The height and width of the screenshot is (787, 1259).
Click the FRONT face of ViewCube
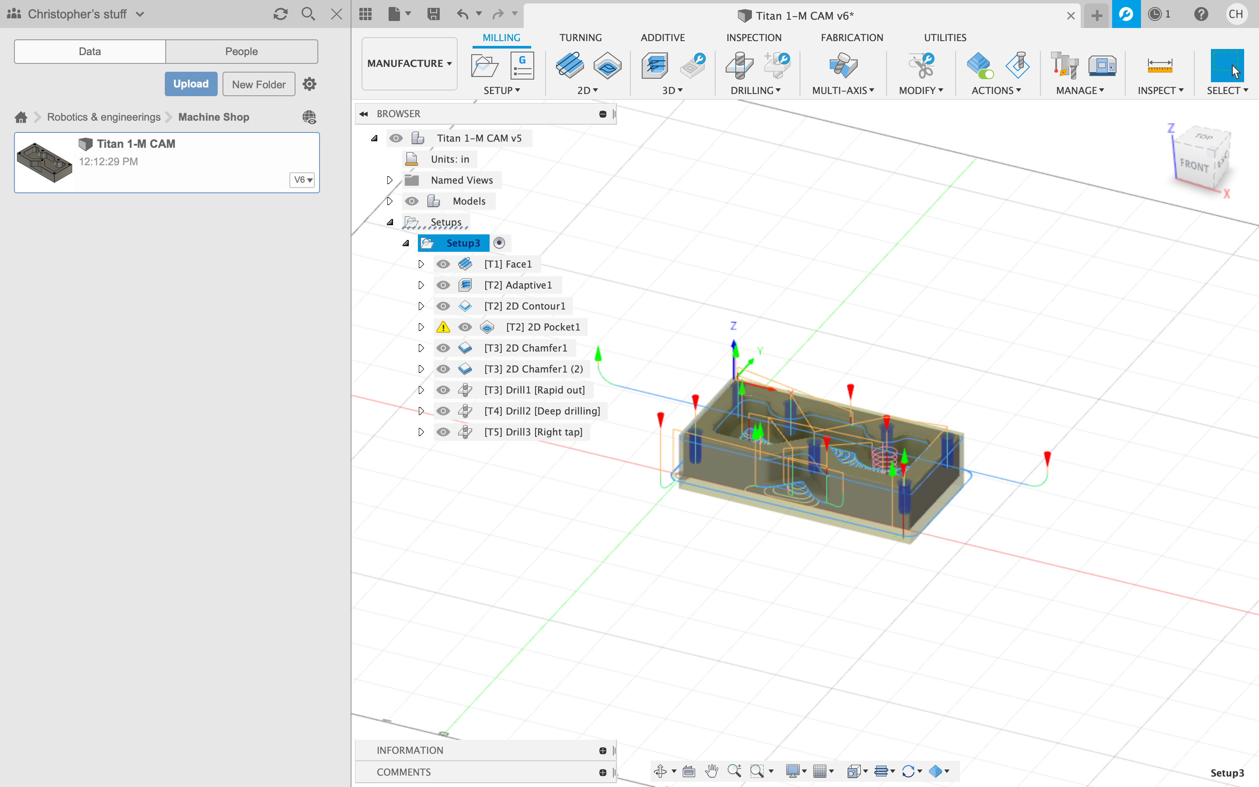(1194, 166)
